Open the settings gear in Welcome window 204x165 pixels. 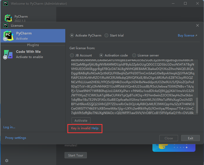7,161
